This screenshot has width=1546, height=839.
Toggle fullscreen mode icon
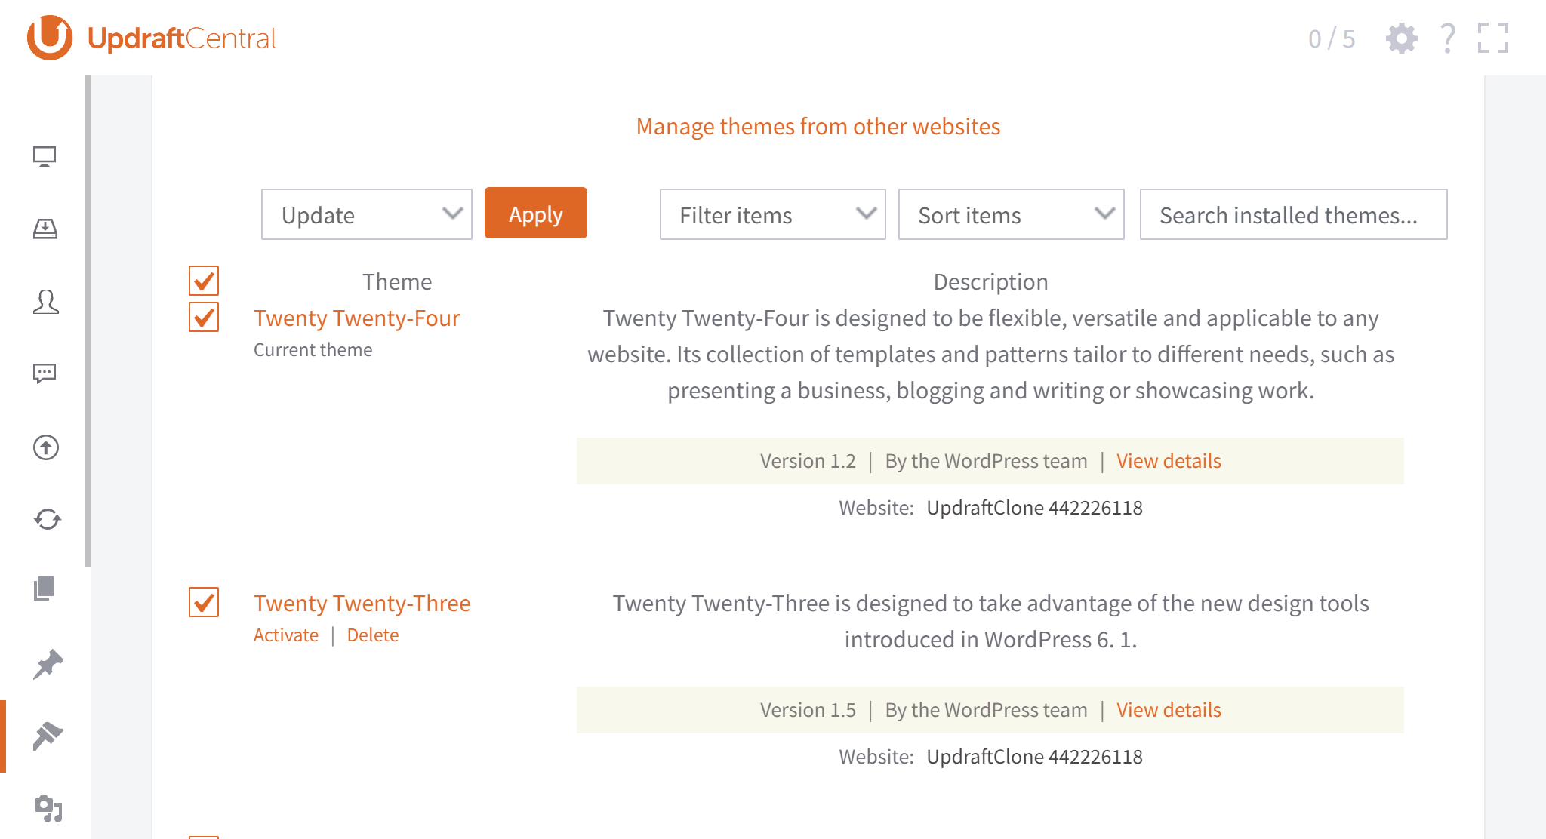[x=1492, y=38]
